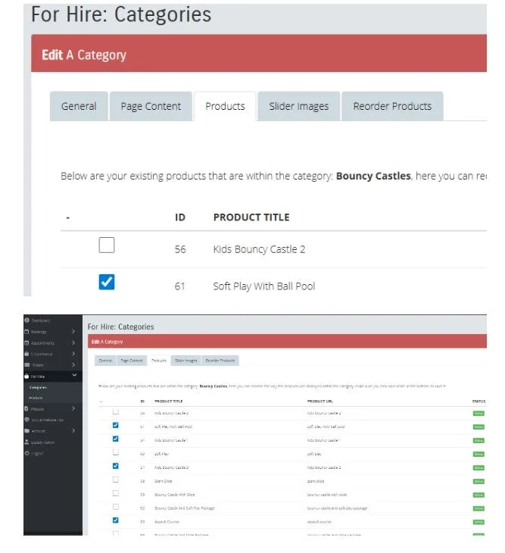Click the System Admin user icon
The image size is (505, 553).
[x=26, y=442]
